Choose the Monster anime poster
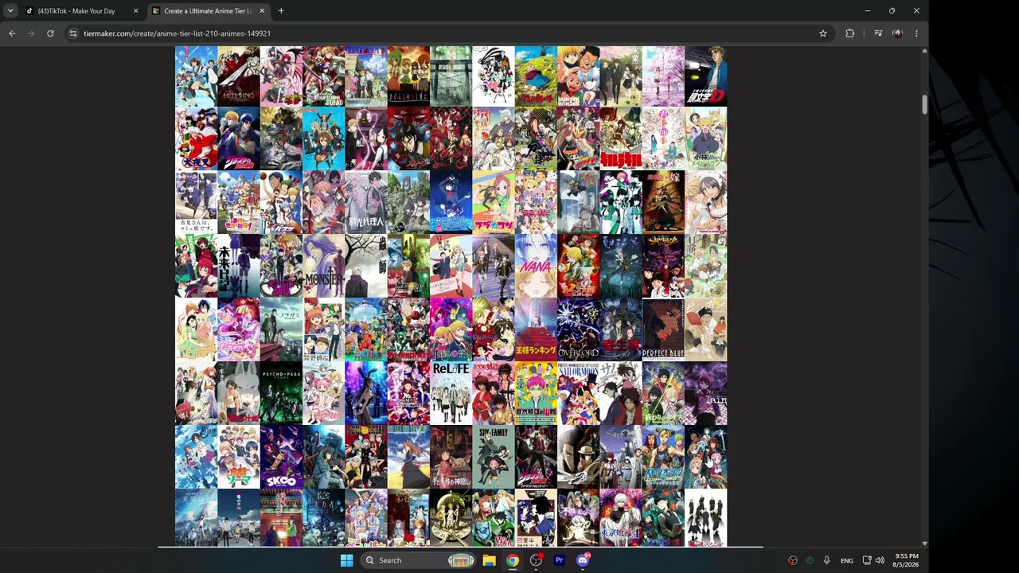Image resolution: width=1019 pixels, height=573 pixels. (324, 266)
